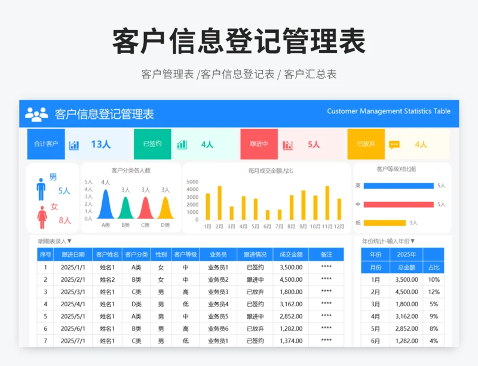This screenshot has width=478, height=366.
Task: Click the amount cell 1,374.00
Action: point(291,341)
